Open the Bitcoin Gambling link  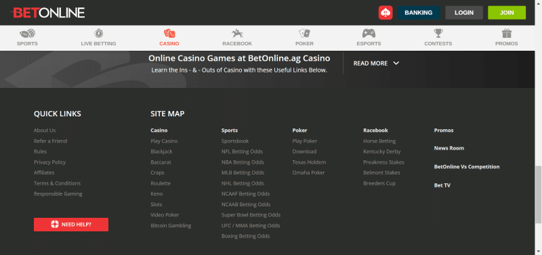tap(171, 226)
